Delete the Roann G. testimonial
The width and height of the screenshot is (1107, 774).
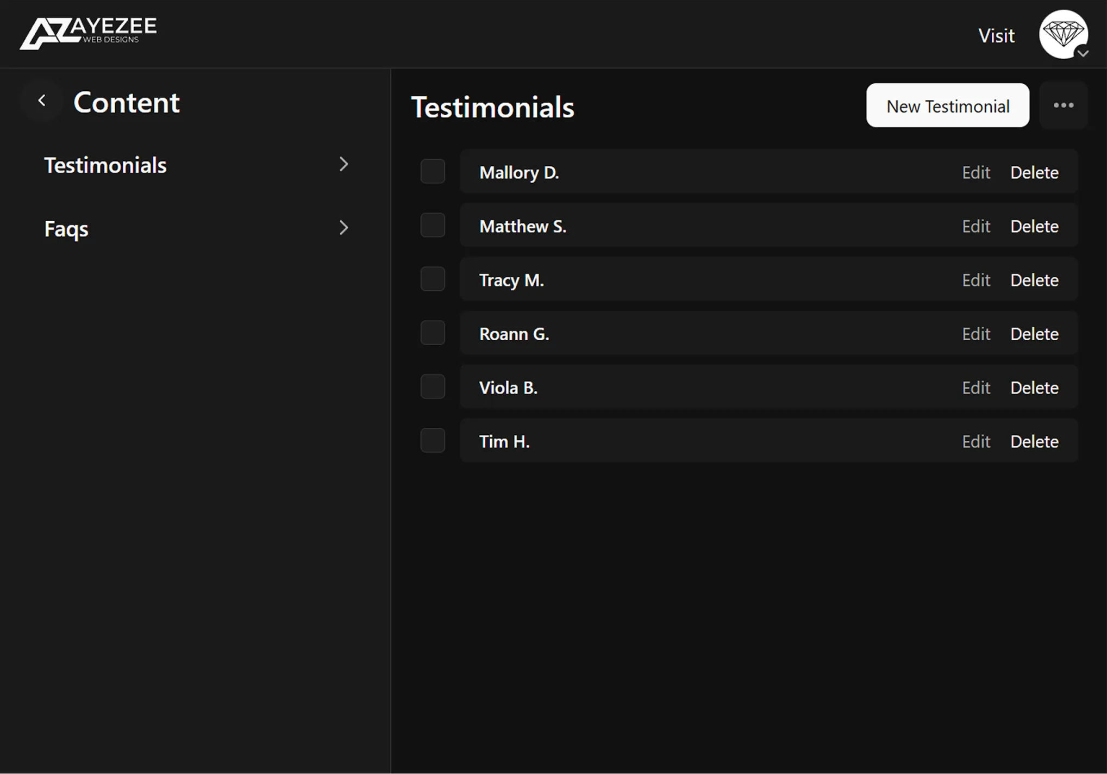1034,334
